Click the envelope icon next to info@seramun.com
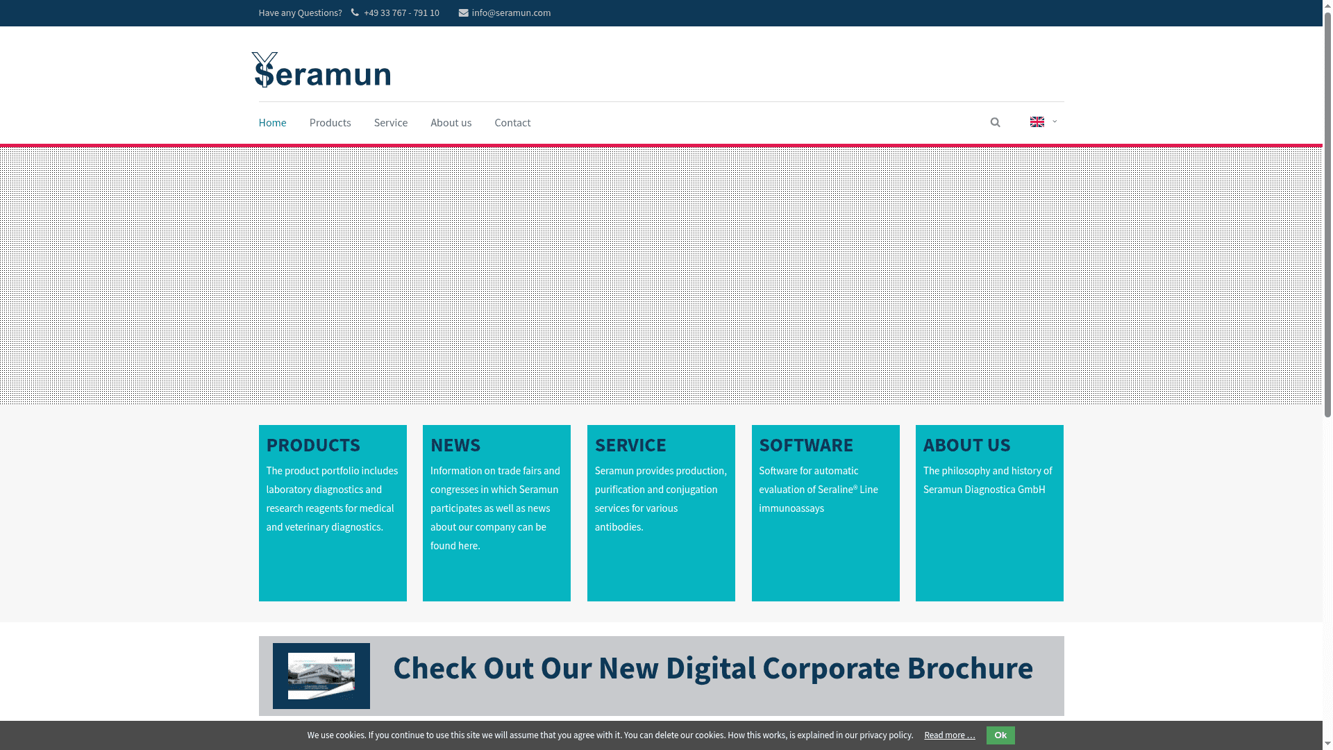This screenshot has width=1333, height=750. coord(462,12)
